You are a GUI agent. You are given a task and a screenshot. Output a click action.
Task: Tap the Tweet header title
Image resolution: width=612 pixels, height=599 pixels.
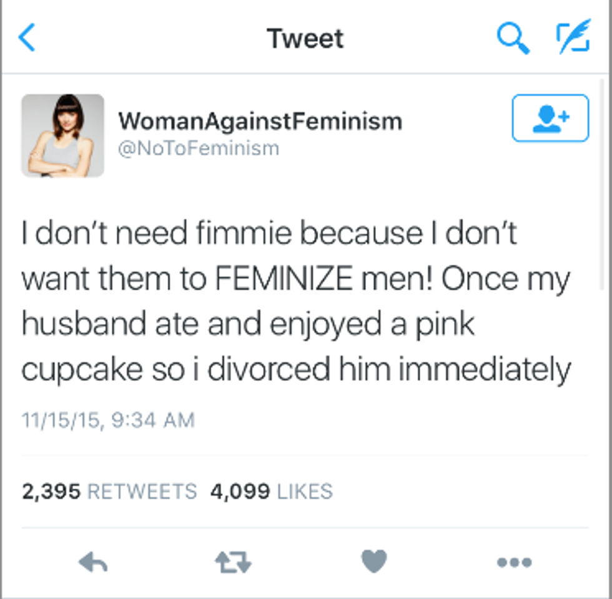(x=305, y=38)
